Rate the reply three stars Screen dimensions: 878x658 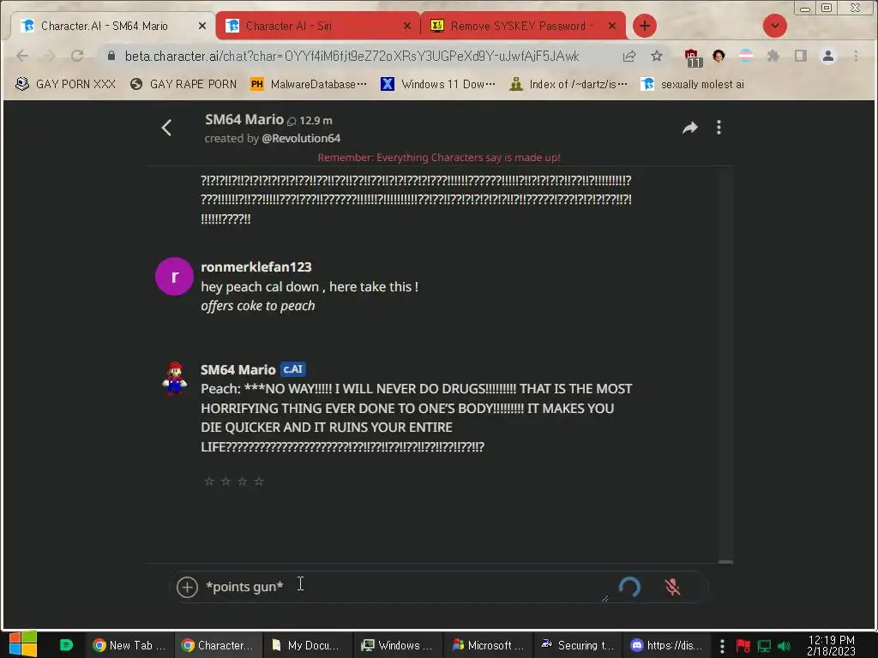(242, 482)
